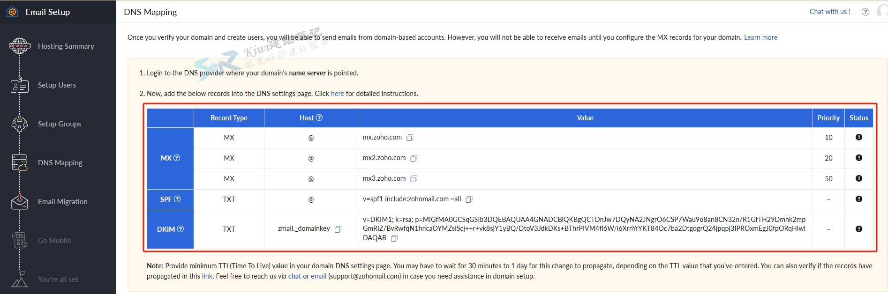This screenshot has width=888, height=294.
Task: Click the mx3.zoho.com value text
Action: pos(384,178)
